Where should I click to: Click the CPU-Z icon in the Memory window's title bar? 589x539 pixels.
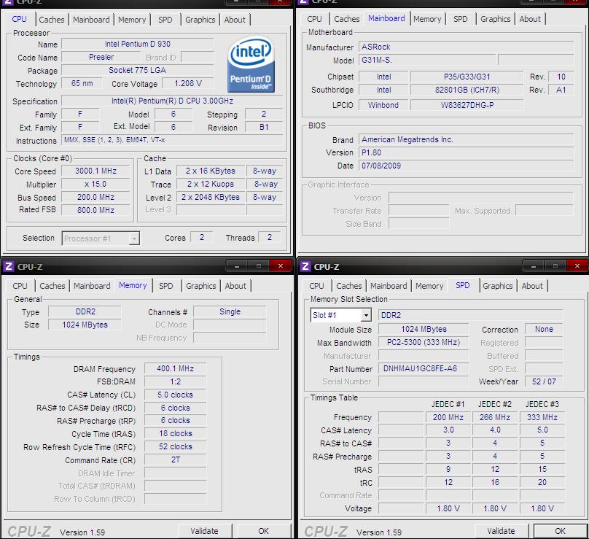(9, 267)
